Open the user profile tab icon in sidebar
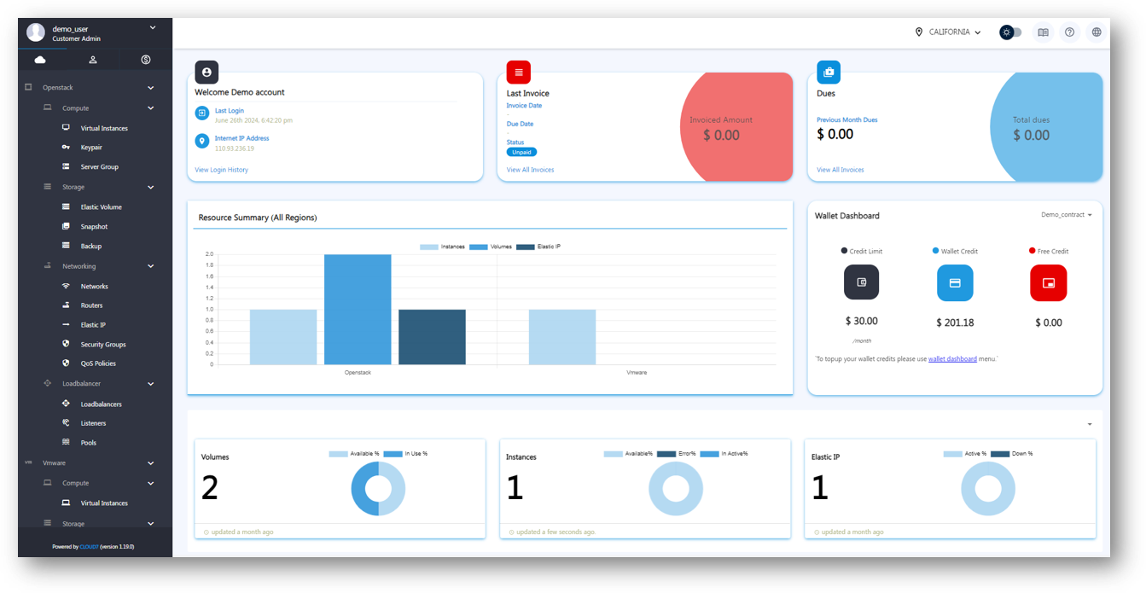This screenshot has height=593, width=1146. [x=93, y=60]
